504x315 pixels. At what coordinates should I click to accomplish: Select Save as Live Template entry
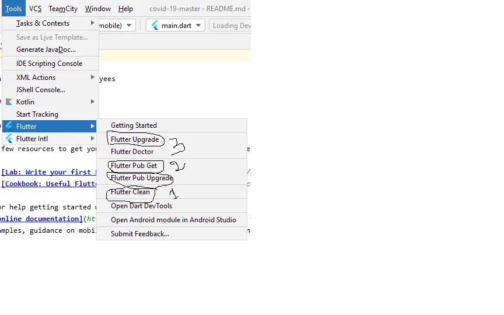click(x=51, y=37)
